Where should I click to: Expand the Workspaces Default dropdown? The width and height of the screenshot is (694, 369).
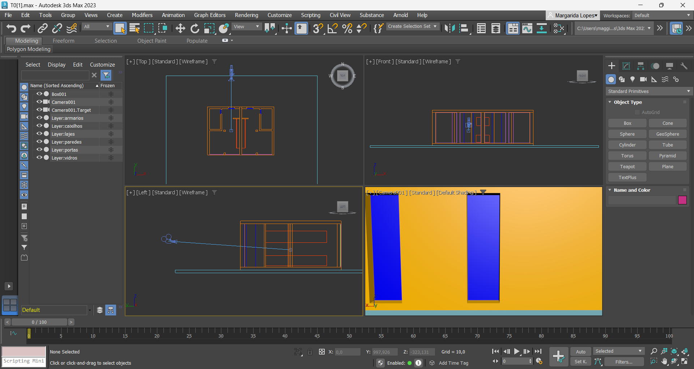coord(662,16)
